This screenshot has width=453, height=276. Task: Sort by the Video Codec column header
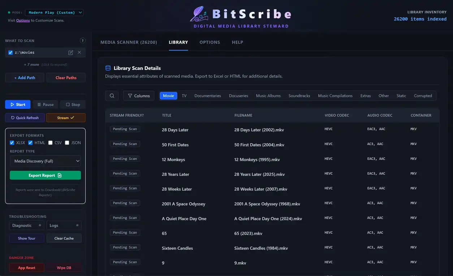pyautogui.click(x=337, y=115)
